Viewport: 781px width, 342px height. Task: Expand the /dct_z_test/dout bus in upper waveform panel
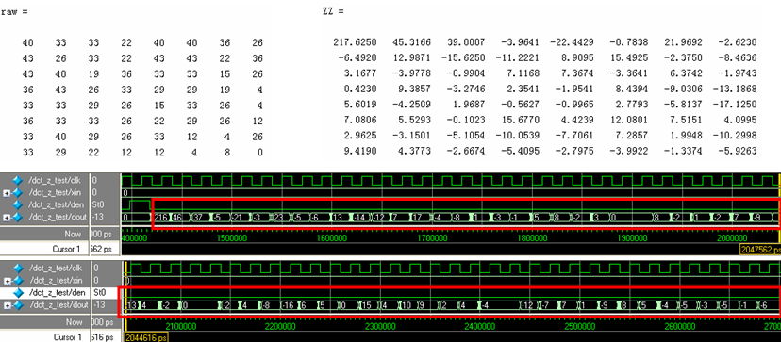coord(7,218)
